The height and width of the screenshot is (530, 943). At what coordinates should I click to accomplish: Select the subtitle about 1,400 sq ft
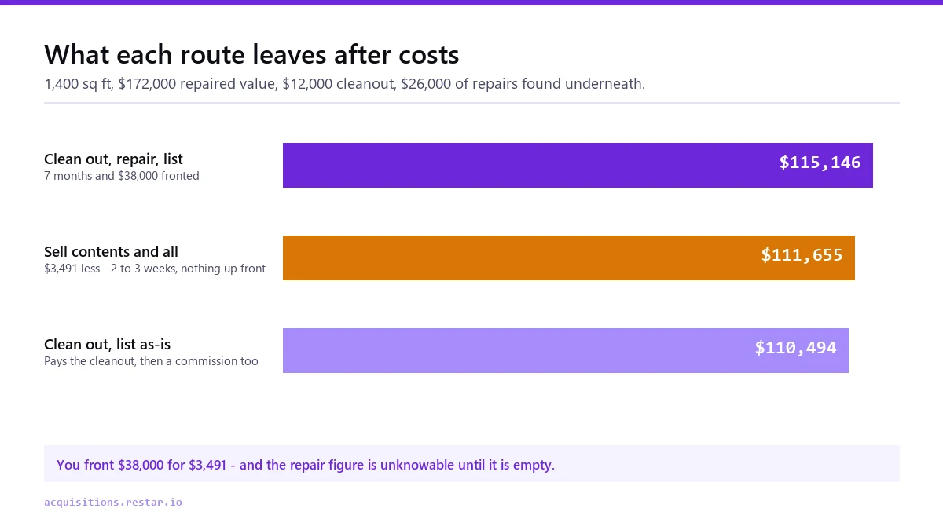[x=344, y=84]
